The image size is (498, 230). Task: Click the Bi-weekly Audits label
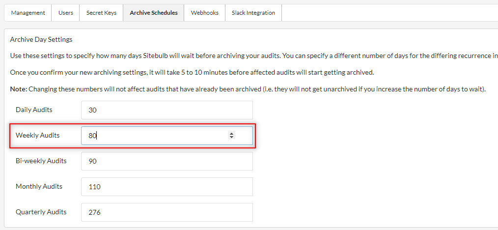click(41, 161)
